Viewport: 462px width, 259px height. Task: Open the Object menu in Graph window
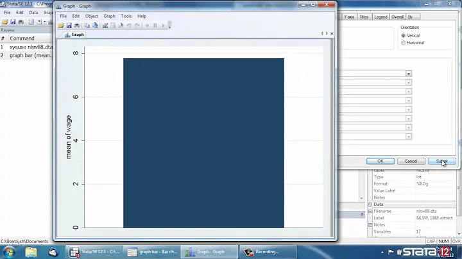coord(91,16)
